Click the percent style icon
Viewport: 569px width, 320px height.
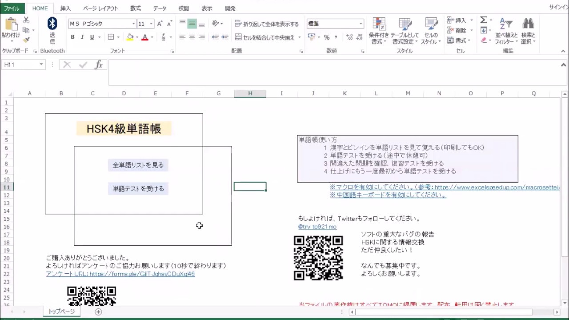327,37
